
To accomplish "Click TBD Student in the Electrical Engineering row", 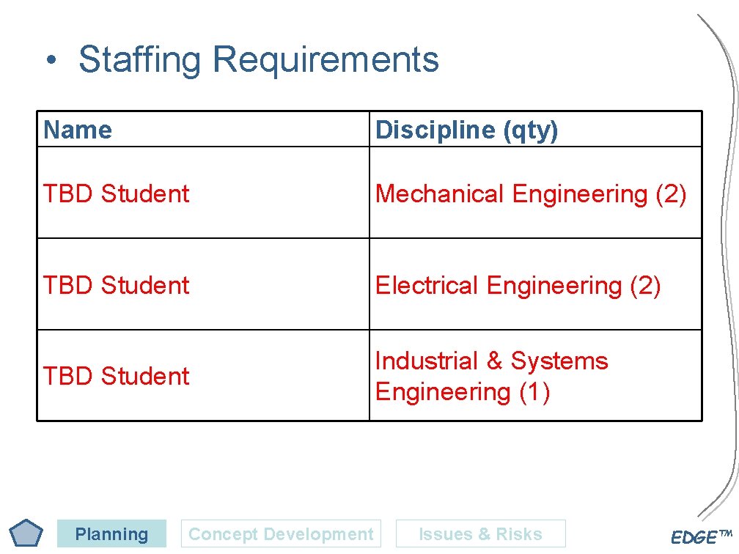I will (x=116, y=285).
